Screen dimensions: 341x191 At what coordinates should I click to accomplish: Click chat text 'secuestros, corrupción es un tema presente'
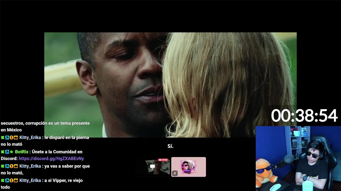coord(45,123)
